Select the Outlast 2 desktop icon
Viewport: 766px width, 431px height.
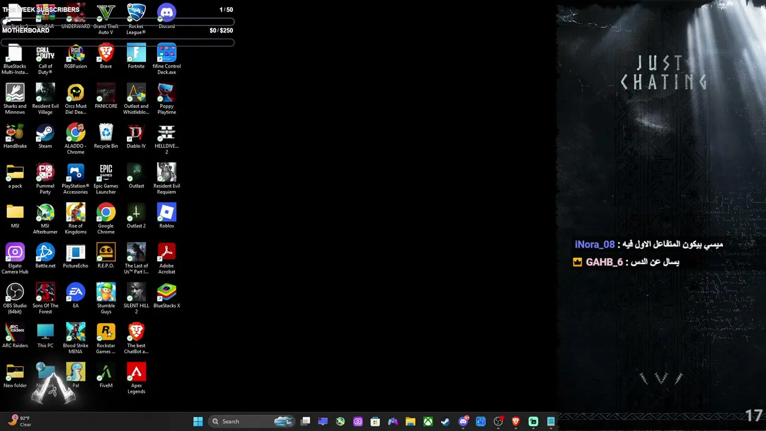pos(136,216)
